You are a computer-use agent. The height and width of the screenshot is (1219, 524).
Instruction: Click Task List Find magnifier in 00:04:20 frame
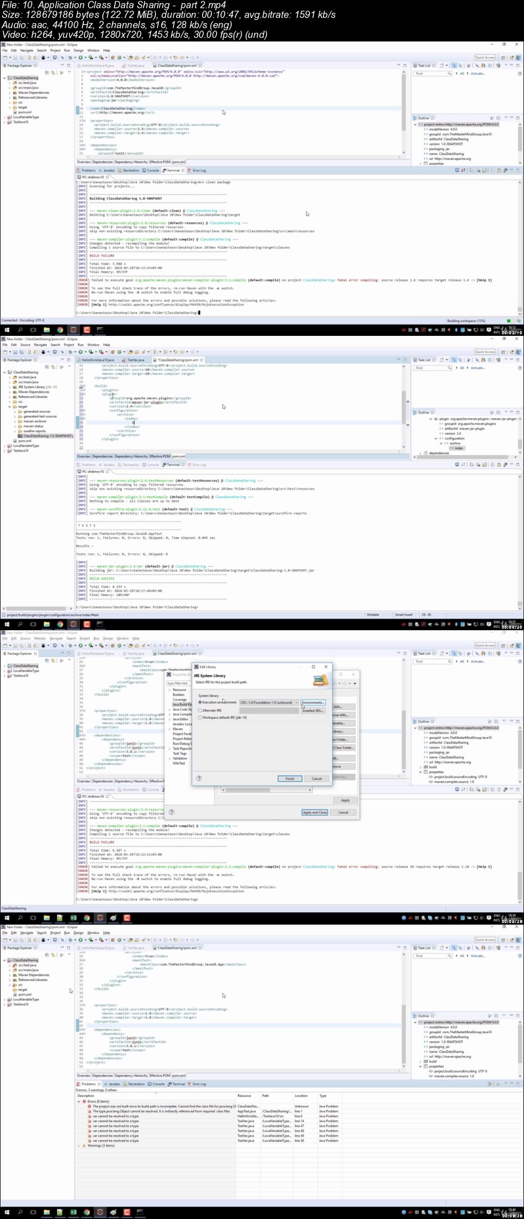(x=449, y=368)
